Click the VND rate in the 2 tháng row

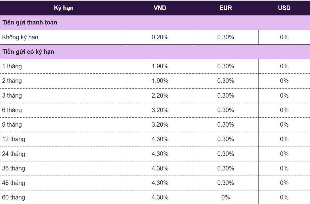point(160,81)
